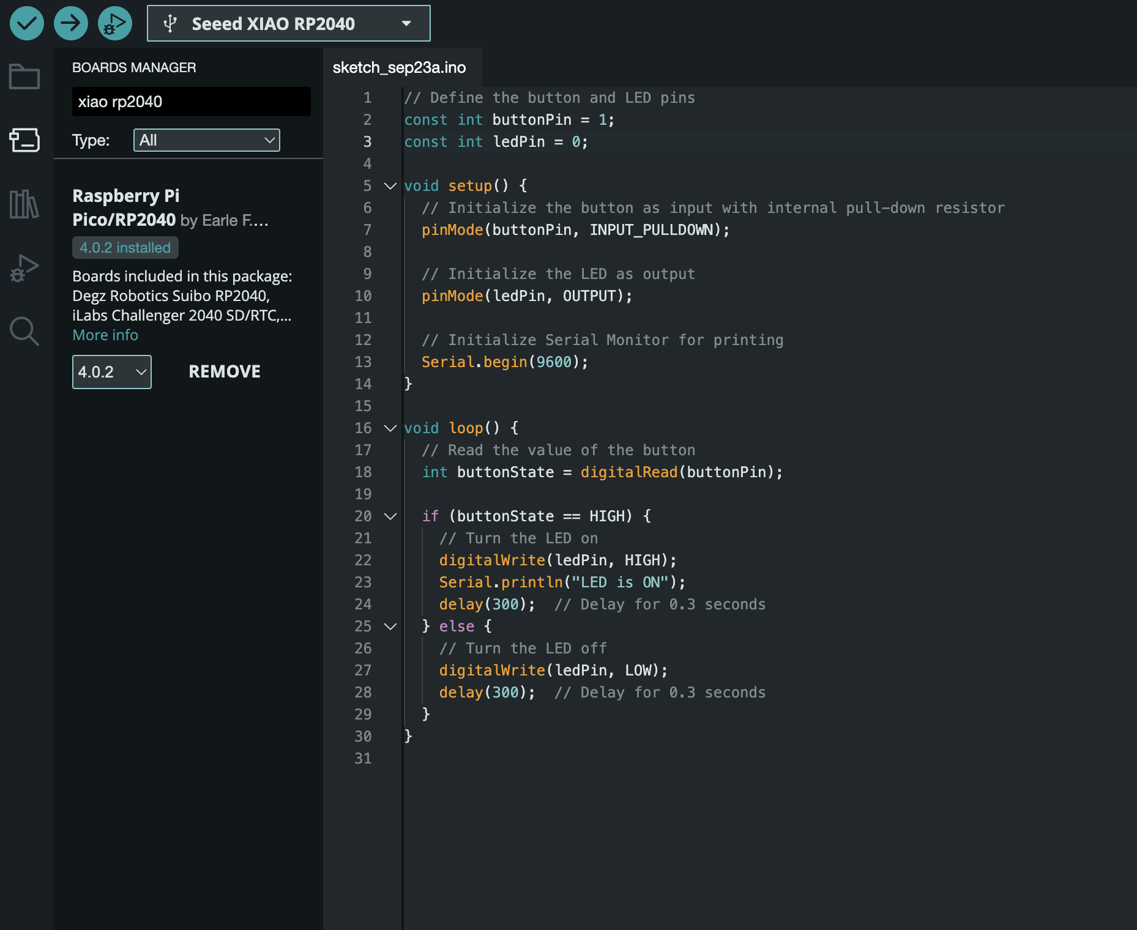Open Library Manager books icon
This screenshot has height=930, width=1137.
pos(24,204)
